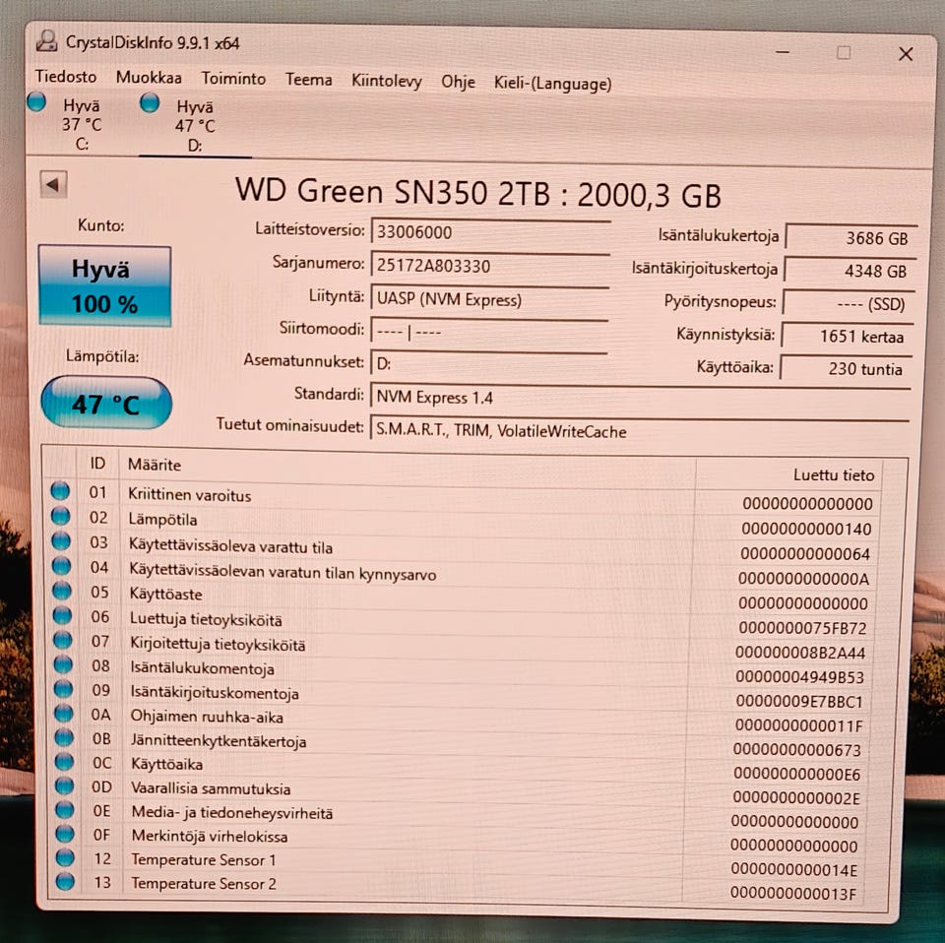
Task: Click status orb next to Kriittinen varoitus
Action: [60, 492]
